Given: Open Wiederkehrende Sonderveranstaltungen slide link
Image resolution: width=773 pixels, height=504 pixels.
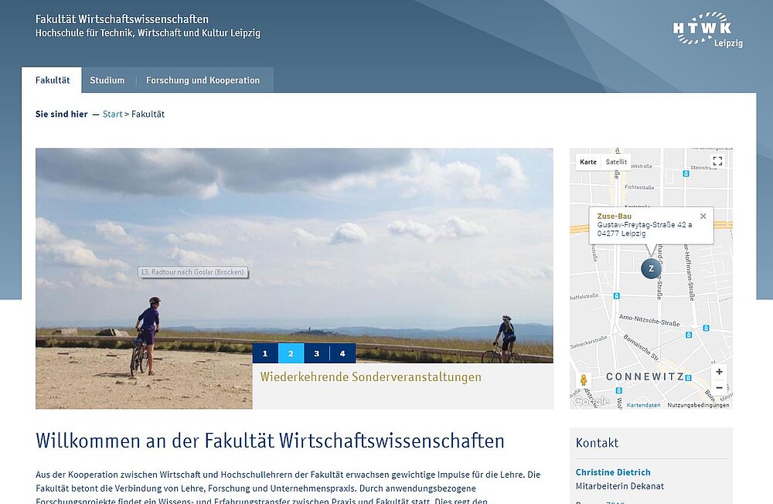Looking at the screenshot, I should coord(370,377).
